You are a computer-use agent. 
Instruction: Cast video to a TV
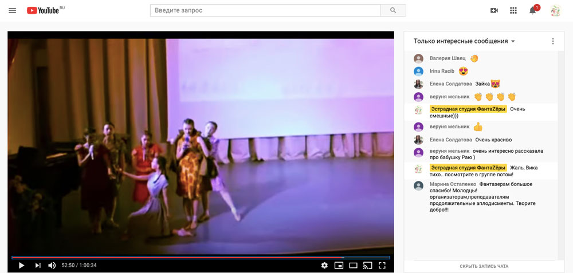tap(367, 266)
